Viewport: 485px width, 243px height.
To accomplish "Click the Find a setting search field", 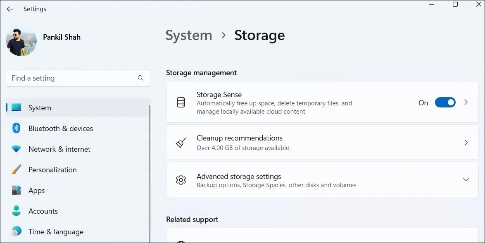I will point(74,78).
